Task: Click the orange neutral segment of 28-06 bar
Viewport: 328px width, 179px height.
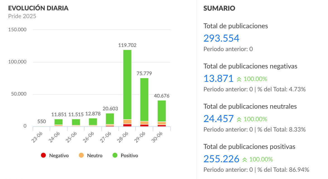Action: pos(127,122)
